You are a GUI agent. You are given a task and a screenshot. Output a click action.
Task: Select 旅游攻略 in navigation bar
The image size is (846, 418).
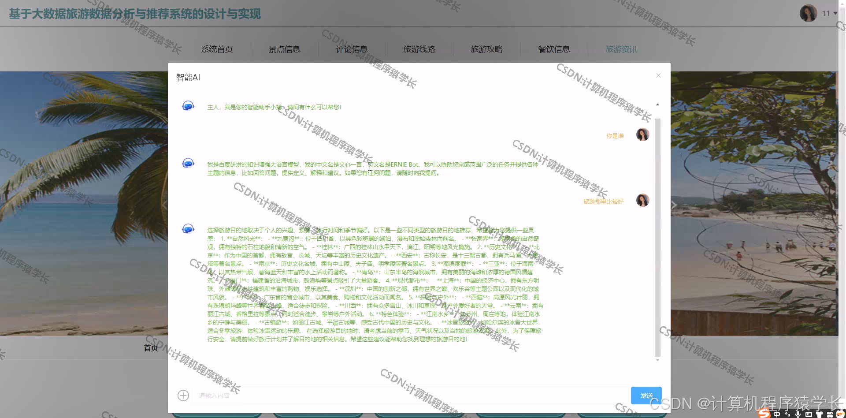tap(487, 49)
